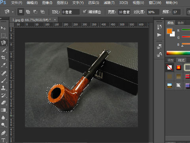
Task: Toggle the anti-alias checkbox
Action: coord(84,12)
